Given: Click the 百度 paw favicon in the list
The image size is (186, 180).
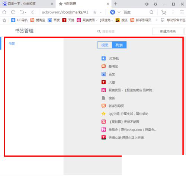Looking at the screenshot, I should point(103,74).
